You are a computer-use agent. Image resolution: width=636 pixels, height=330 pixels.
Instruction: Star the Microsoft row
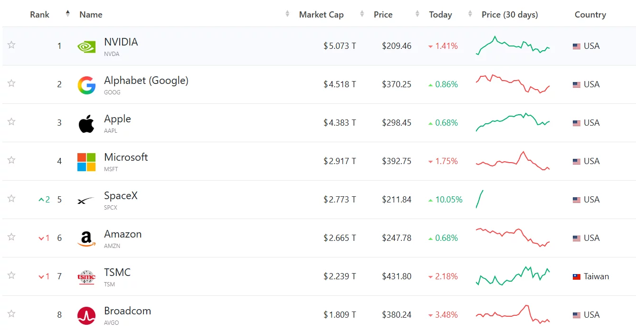tap(11, 160)
